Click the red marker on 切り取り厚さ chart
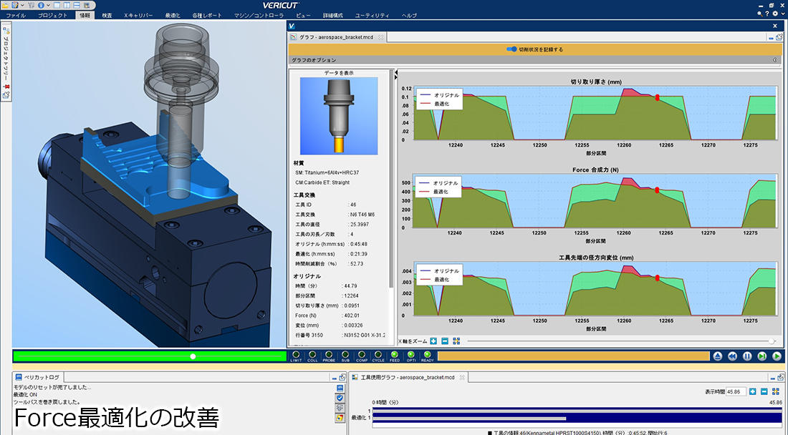 coord(658,98)
